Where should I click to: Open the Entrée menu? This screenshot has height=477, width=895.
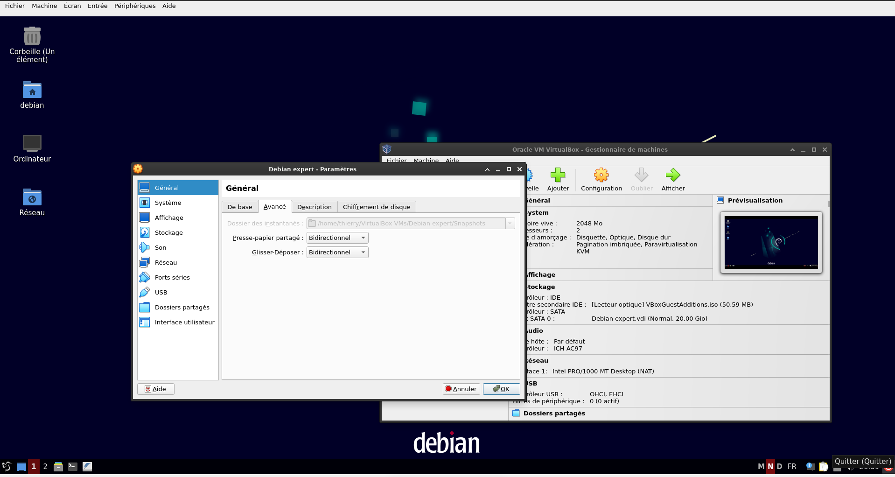98,6
